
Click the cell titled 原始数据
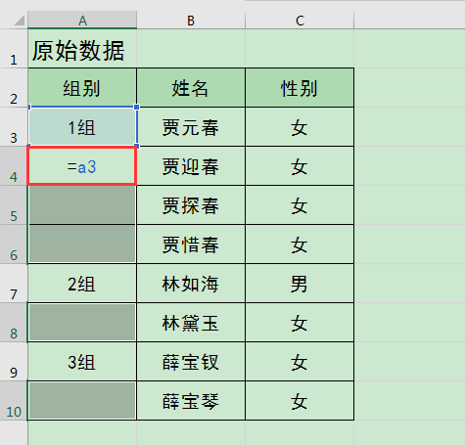(82, 49)
